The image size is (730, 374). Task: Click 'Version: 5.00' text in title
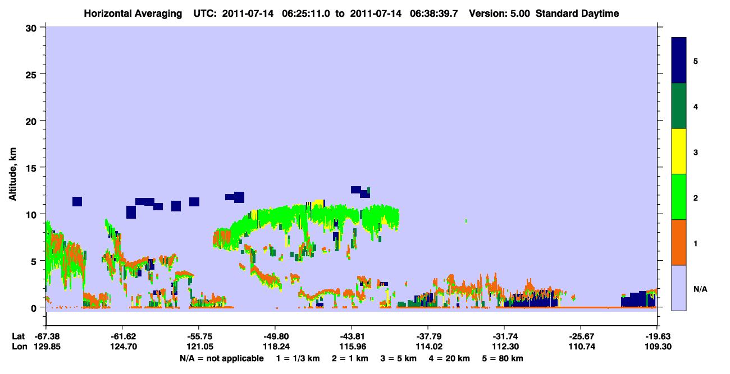(500, 13)
